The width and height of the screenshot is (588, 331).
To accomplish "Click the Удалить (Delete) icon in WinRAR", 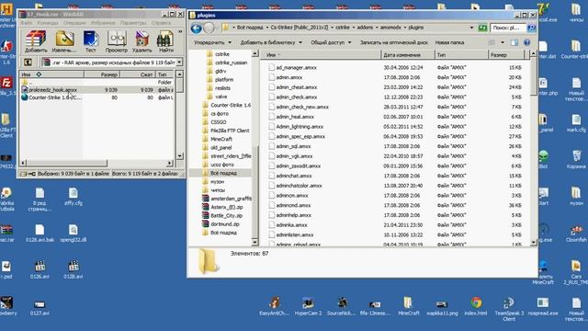I will point(142,39).
